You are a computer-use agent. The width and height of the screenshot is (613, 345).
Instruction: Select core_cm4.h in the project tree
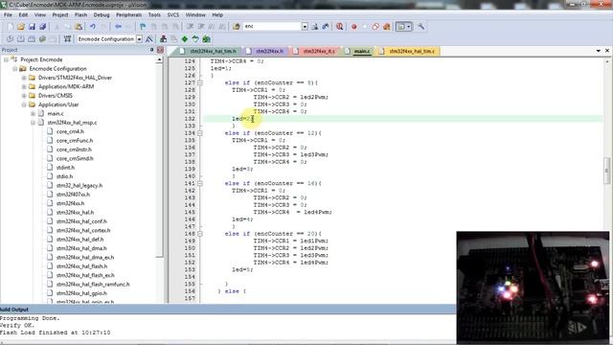(70, 132)
